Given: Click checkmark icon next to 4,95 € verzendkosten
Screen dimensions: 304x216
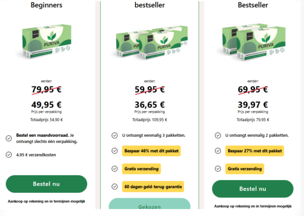Looking at the screenshot, I should tap(9, 155).
